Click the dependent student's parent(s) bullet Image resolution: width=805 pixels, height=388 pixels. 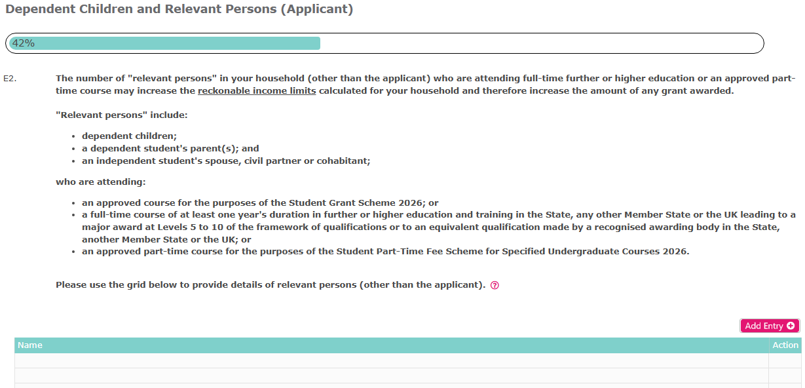(170, 149)
